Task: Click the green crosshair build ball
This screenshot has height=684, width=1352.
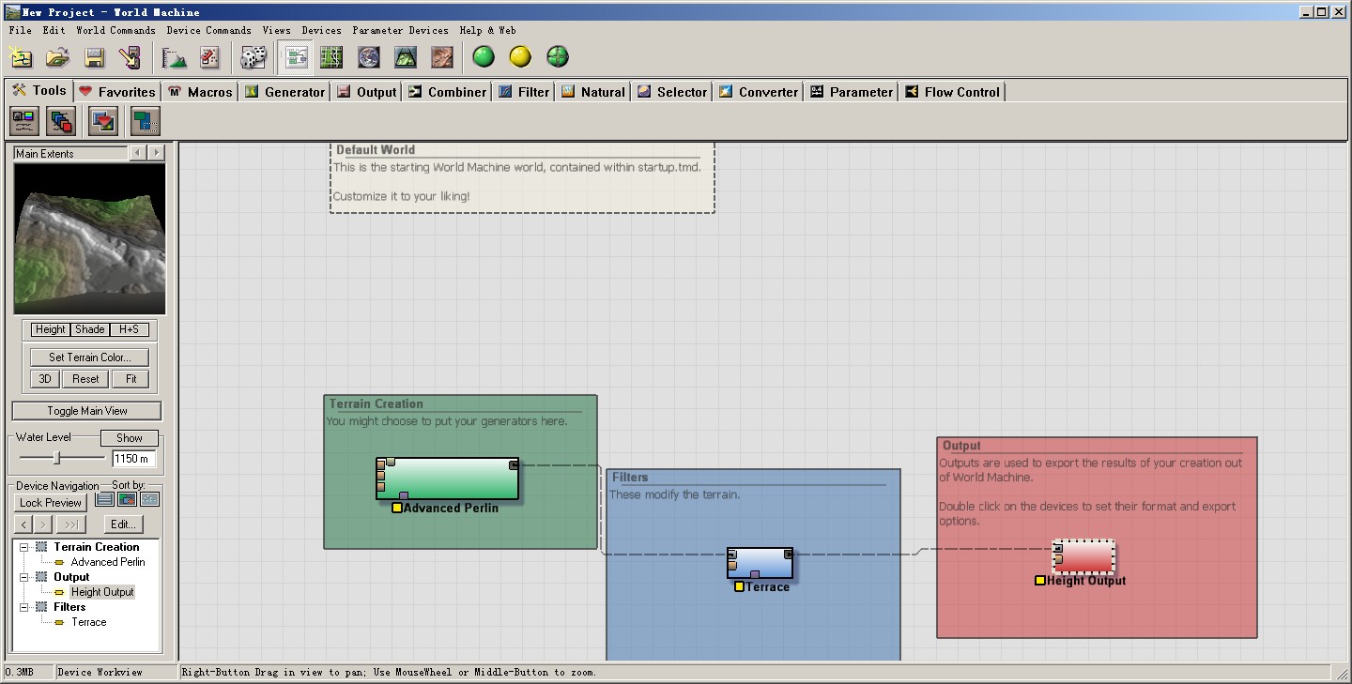Action: (x=558, y=57)
